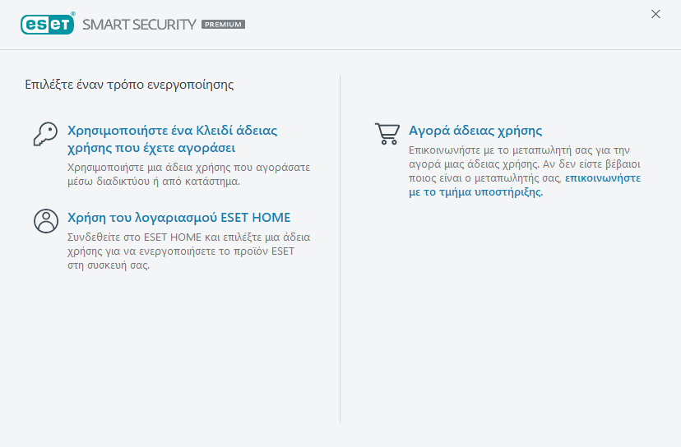Click the SMART SECURITY product title
Screen dimensions: 681x447
coord(139,24)
